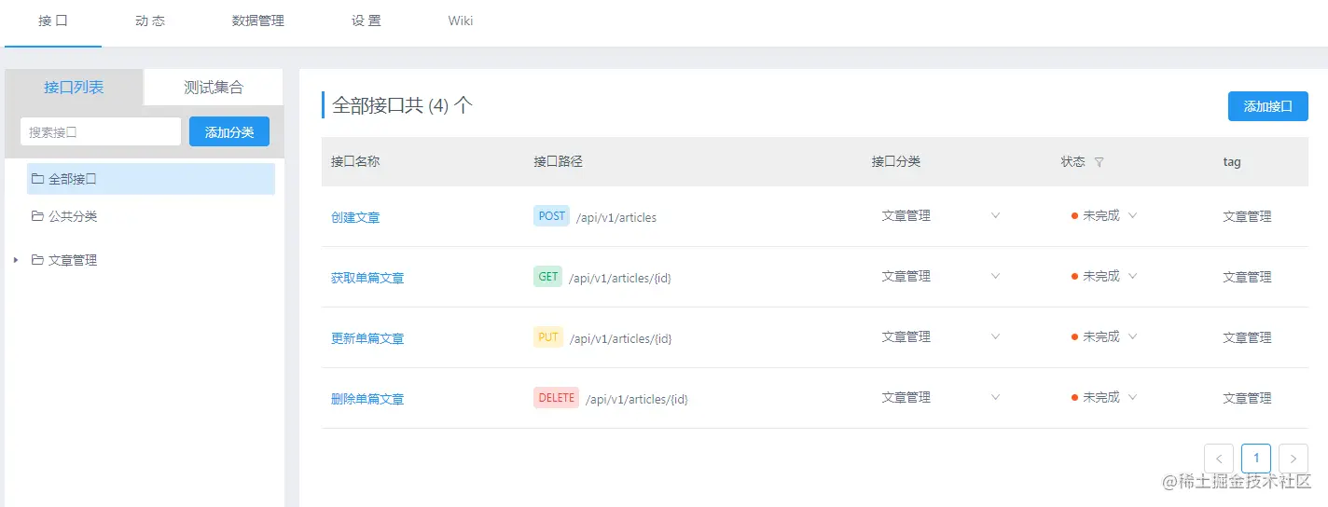Screen dimensions: 1328x507
Task: Open status dropdown for 删除单篇文章 row
Action: point(1132,398)
